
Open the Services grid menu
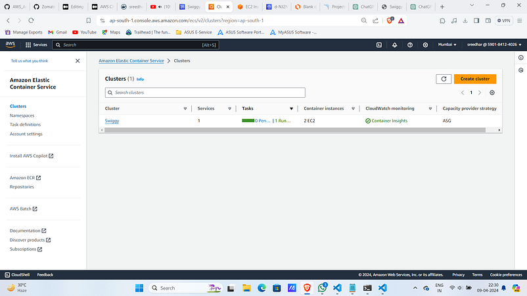[x=36, y=45]
